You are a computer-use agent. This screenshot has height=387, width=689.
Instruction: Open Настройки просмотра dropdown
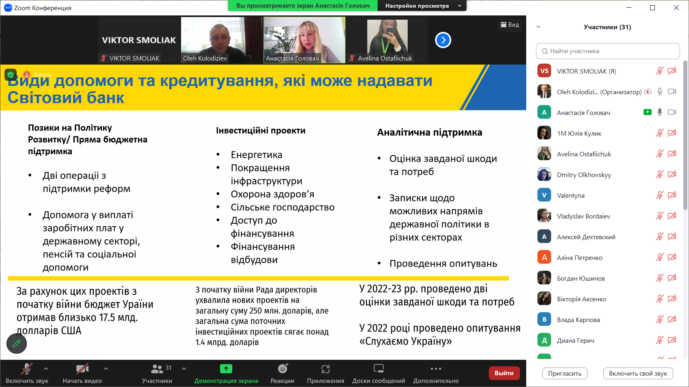[422, 6]
